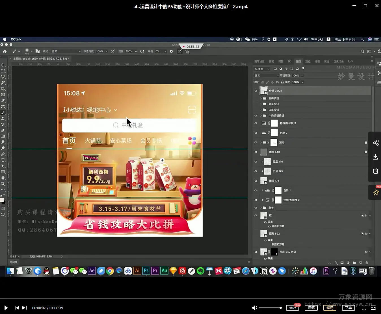Toggle visibility of 色阶 2 layer
The width and height of the screenshot is (381, 314).
coord(256,133)
